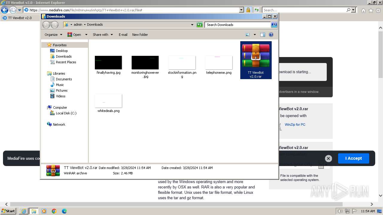
Task: Open Pictures library
Action: click(62, 90)
